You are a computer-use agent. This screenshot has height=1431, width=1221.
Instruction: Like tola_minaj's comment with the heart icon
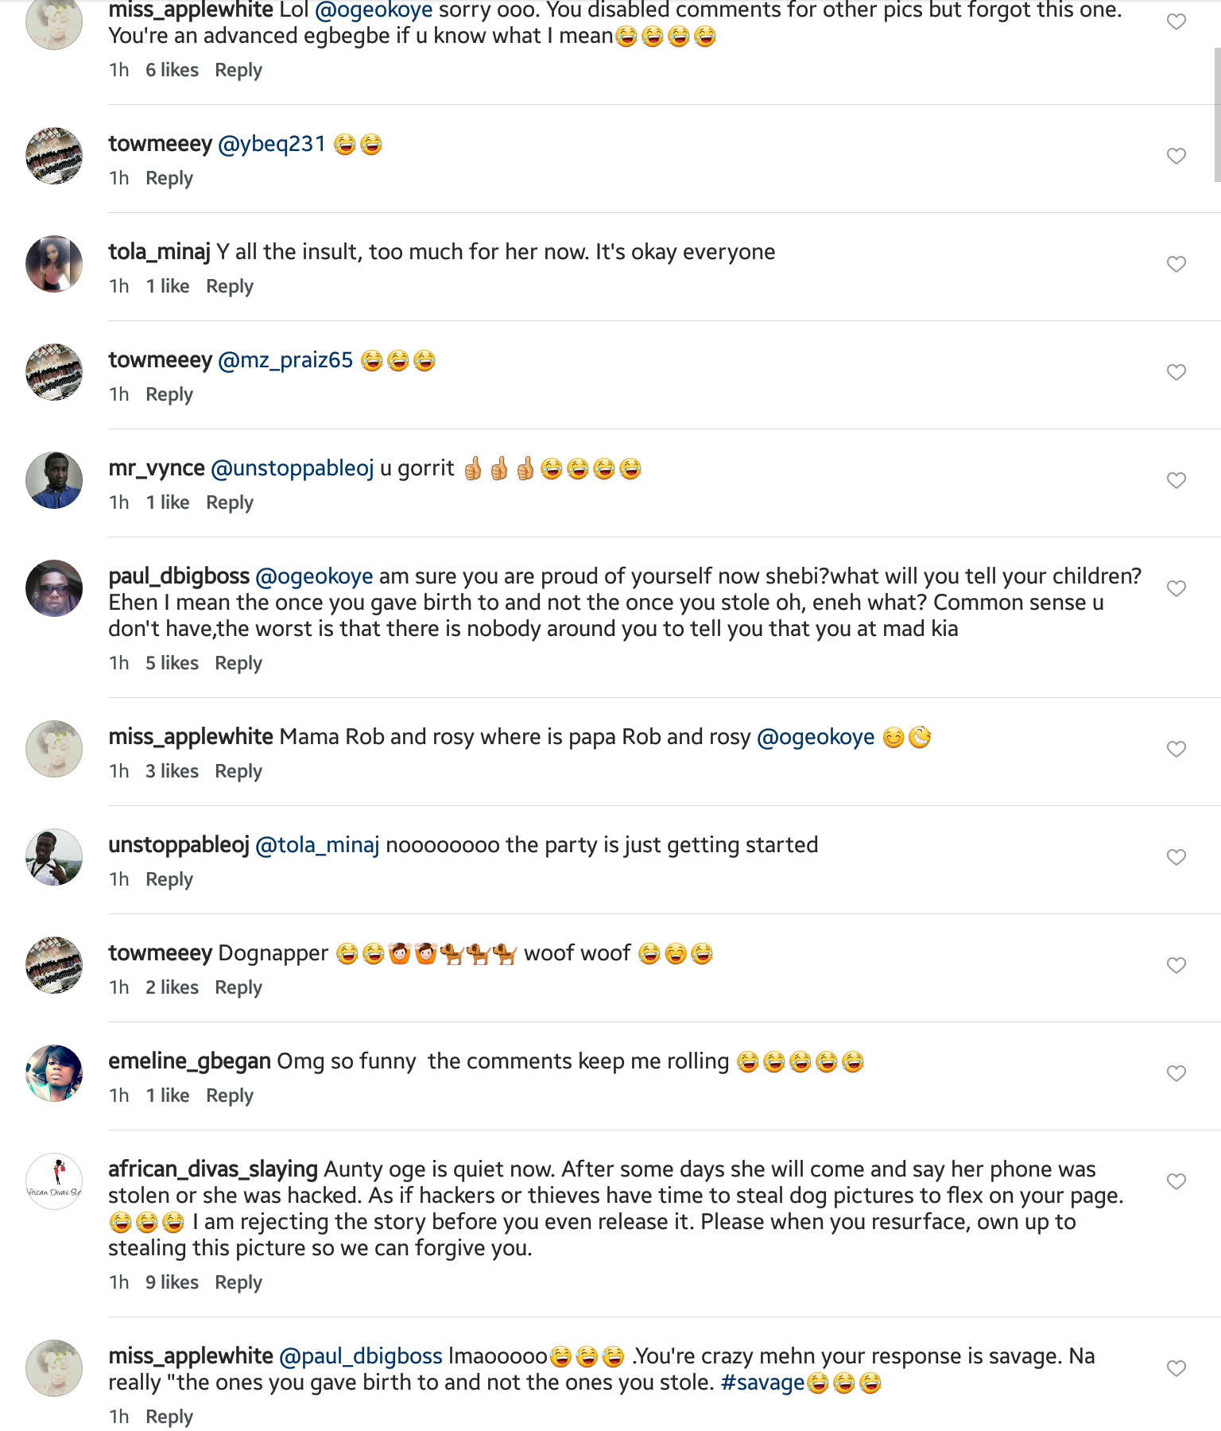pos(1176,264)
